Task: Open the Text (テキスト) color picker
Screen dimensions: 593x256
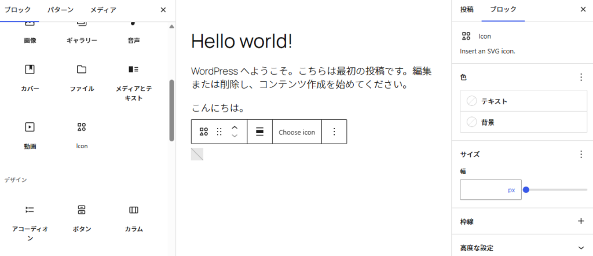Action: coord(523,101)
